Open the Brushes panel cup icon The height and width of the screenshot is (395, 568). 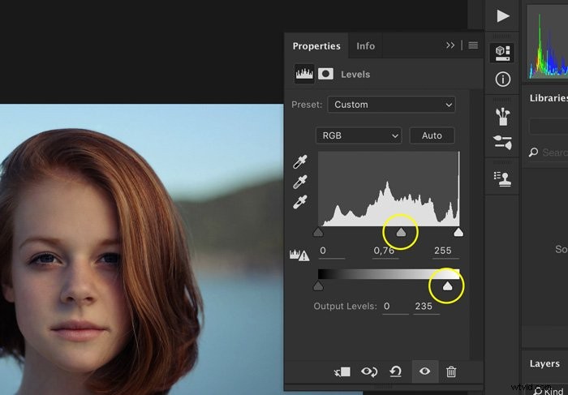[x=502, y=116]
